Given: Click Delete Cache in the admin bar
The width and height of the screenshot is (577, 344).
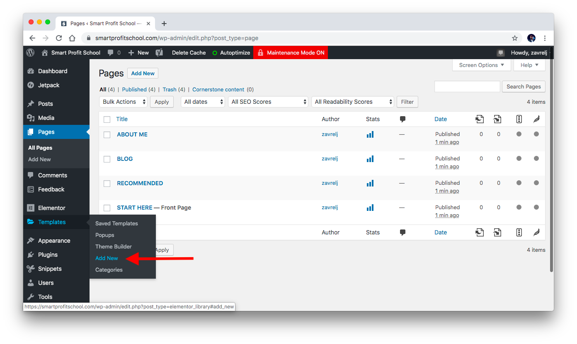Looking at the screenshot, I should coord(189,53).
